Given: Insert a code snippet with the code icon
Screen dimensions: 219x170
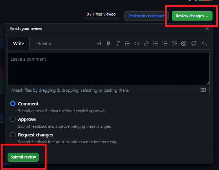Looking at the screenshot, I should point(137,44).
